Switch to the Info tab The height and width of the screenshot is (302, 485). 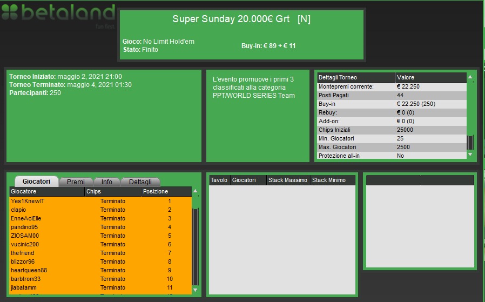click(x=107, y=182)
